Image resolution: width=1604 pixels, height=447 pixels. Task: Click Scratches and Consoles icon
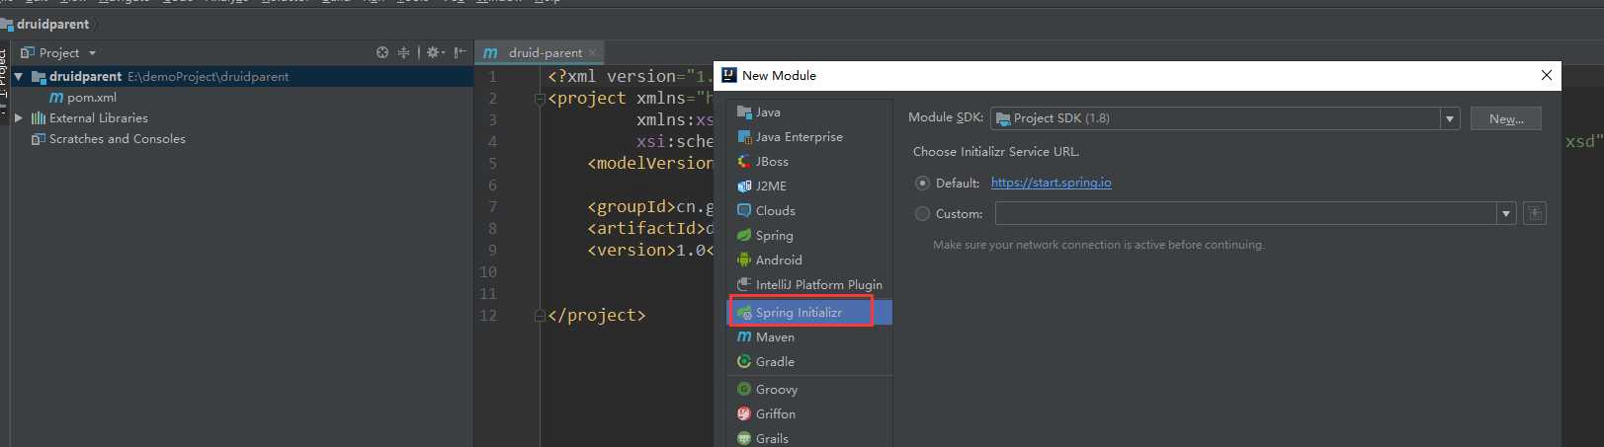tap(39, 139)
